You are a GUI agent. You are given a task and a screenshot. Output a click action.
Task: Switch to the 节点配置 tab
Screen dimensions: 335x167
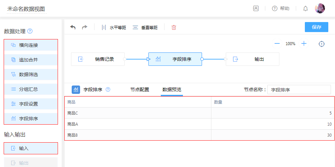140,90
